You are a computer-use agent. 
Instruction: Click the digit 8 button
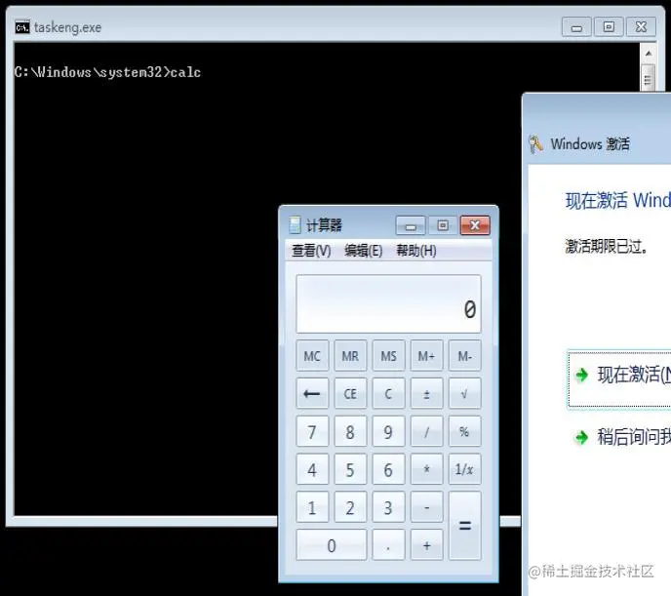tap(350, 431)
